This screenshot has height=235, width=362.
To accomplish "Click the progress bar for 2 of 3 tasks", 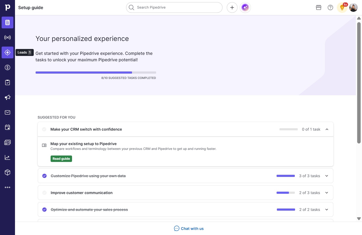I will pos(286,193).
